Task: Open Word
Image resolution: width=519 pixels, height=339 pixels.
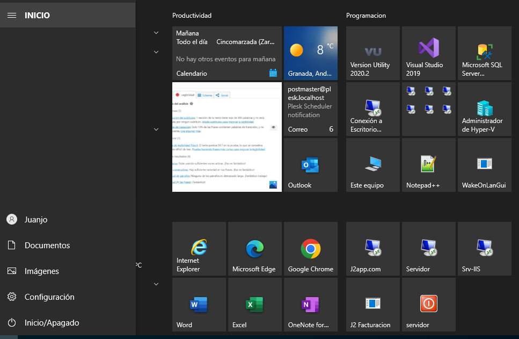Action: point(199,305)
